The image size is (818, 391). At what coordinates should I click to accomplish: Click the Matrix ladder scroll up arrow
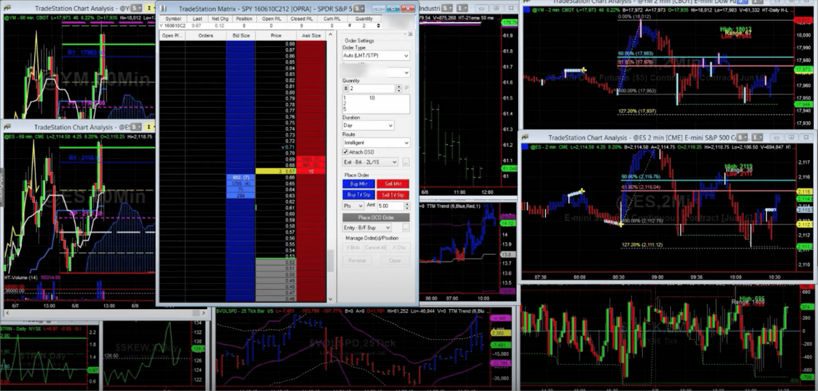[330, 34]
